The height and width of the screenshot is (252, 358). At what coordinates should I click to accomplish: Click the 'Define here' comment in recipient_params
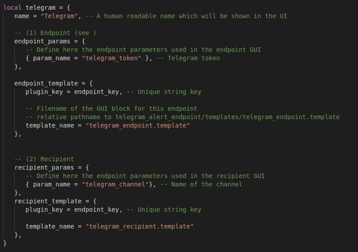[145, 176]
